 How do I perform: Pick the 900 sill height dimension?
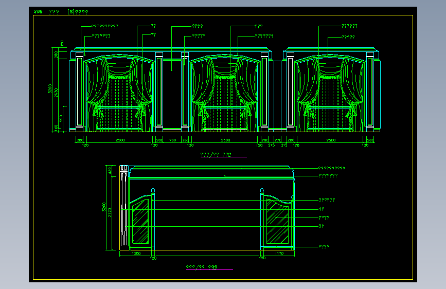coord(61,119)
